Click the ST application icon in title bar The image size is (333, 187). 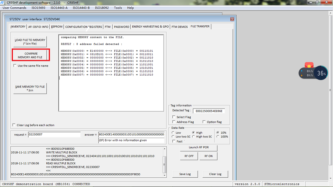pyautogui.click(x=2, y=3)
